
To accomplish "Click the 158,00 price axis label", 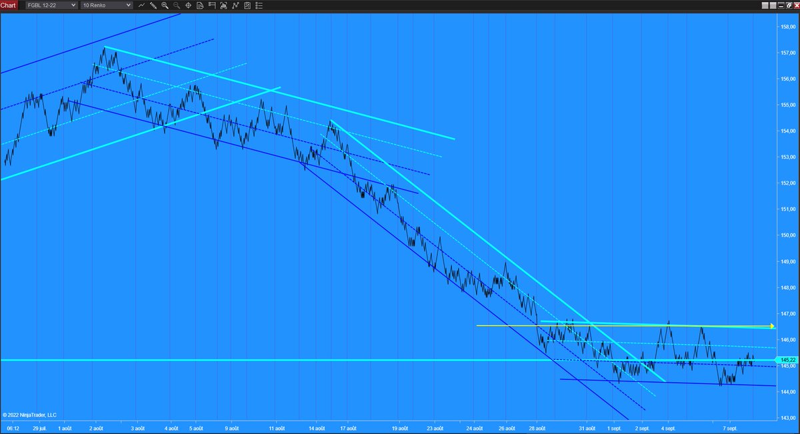I will (x=788, y=27).
